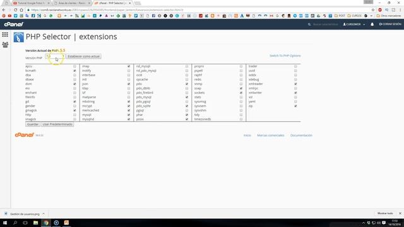This screenshot has height=227, width=404.
Task: Open the Windows Start menu
Action: 5,223
